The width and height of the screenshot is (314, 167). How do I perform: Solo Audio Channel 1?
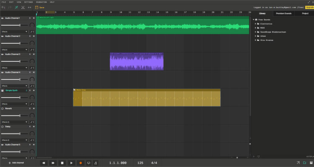(x=30, y=18)
